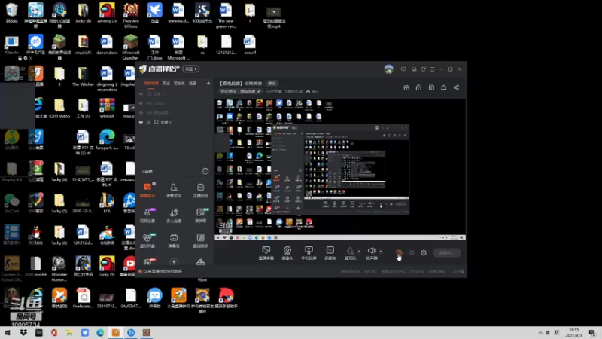The width and height of the screenshot is (602, 339).
Task: Click the mode pill beside the 直播伴侣 logo
Action: point(191,69)
